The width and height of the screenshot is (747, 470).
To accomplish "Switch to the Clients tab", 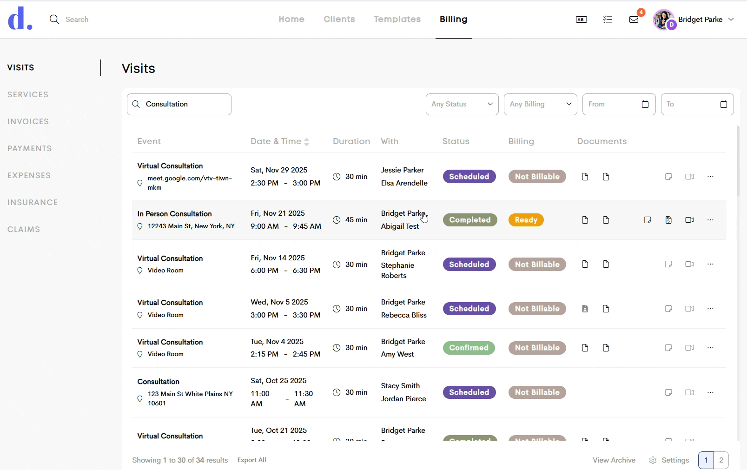I will [x=339, y=20].
